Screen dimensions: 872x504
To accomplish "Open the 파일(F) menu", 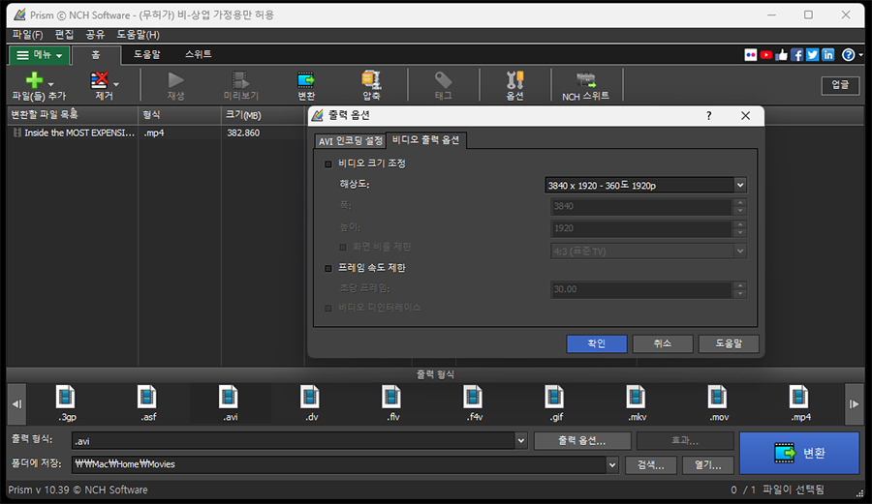I will 27,35.
